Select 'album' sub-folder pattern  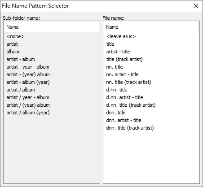click(13, 52)
